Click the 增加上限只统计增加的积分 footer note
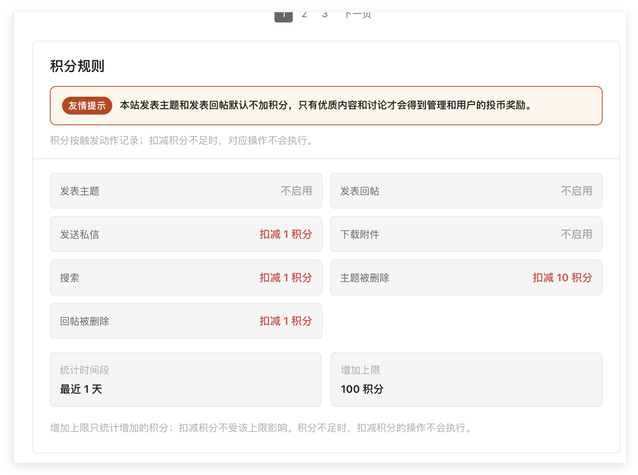The image size is (638, 475). 262,428
